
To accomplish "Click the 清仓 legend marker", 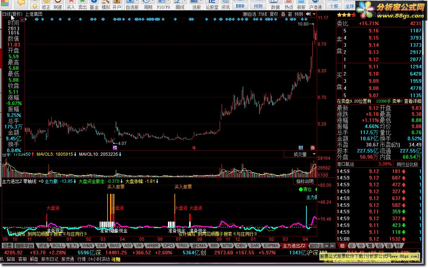I will 305,190.
